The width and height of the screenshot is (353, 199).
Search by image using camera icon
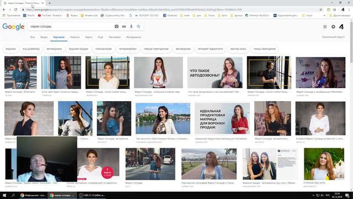click(116, 27)
